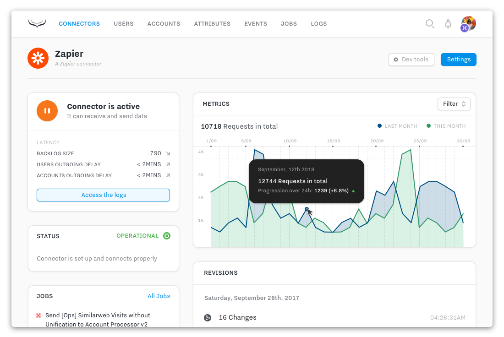Image resolution: width=504 pixels, height=337 pixels.
Task: Click the revision icon beside 16 Changes
Action: pos(208,318)
